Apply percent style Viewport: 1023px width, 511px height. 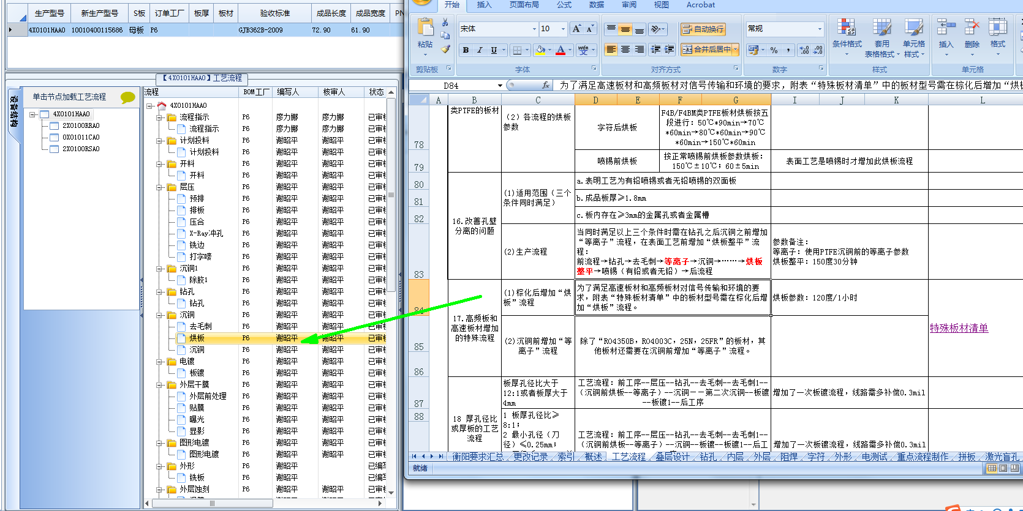click(x=774, y=50)
